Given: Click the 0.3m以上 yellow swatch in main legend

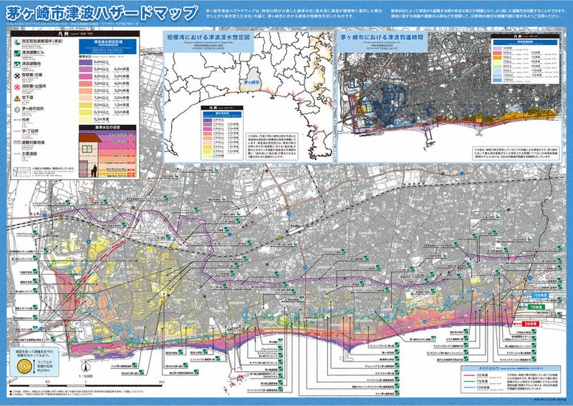Looking at the screenshot, I should pyautogui.click(x=85, y=112).
